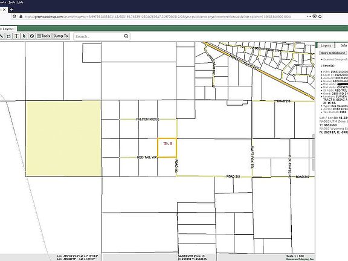This screenshot has height=261, width=348.
Task: Select the text annotation tool
Action: pyautogui.click(x=17, y=36)
